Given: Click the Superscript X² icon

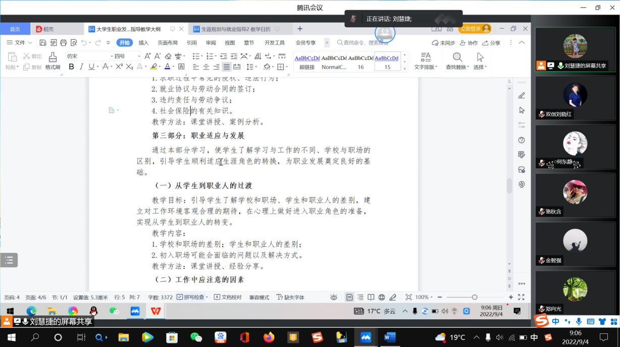Looking at the screenshot, I should coord(119,66).
